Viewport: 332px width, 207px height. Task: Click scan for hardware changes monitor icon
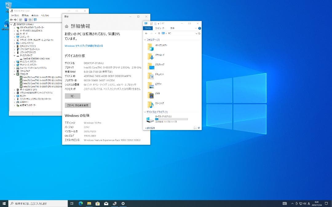point(35,20)
